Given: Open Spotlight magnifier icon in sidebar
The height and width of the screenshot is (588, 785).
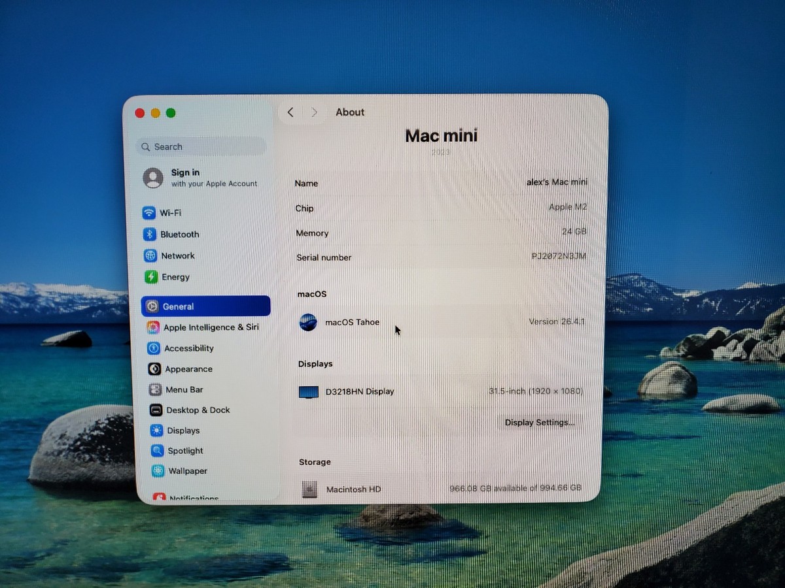Looking at the screenshot, I should point(157,451).
